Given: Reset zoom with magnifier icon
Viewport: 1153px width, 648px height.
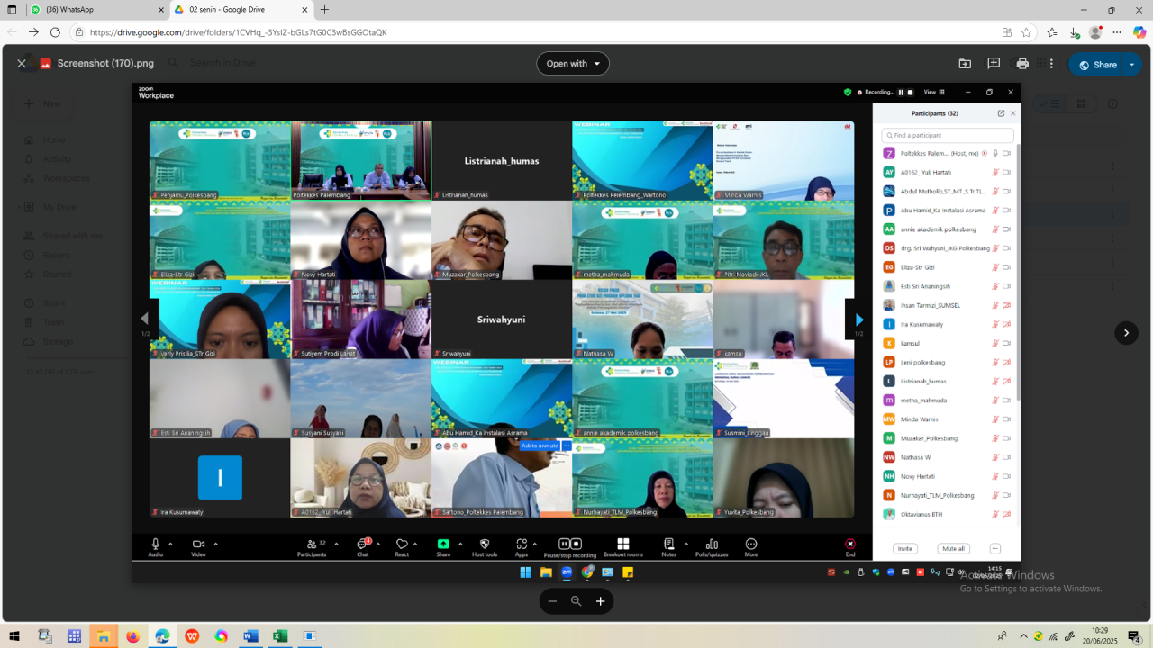Looking at the screenshot, I should click(x=576, y=601).
